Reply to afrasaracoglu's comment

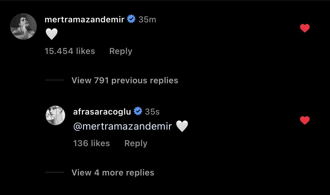click(x=136, y=143)
